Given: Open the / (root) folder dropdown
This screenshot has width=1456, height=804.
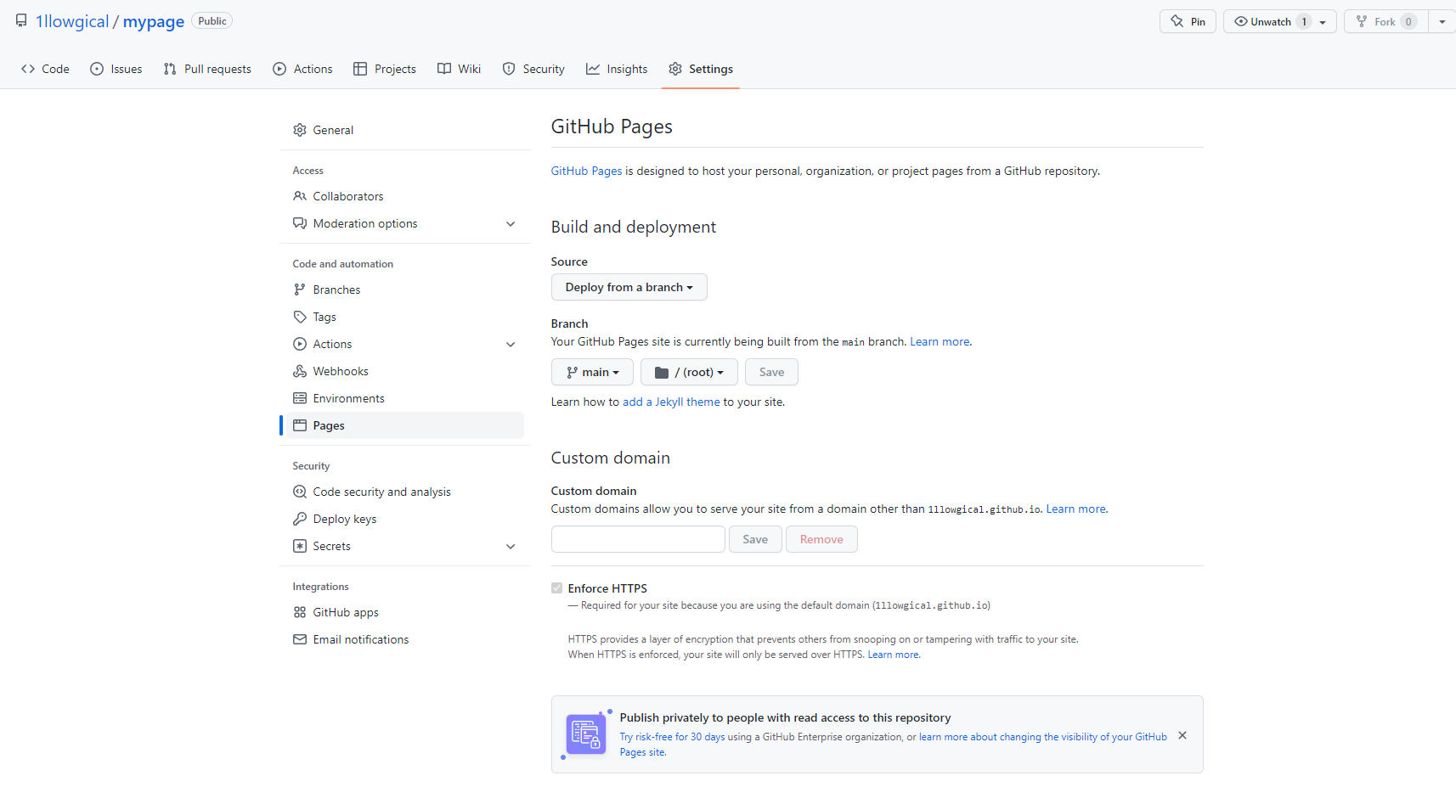Looking at the screenshot, I should click(689, 372).
